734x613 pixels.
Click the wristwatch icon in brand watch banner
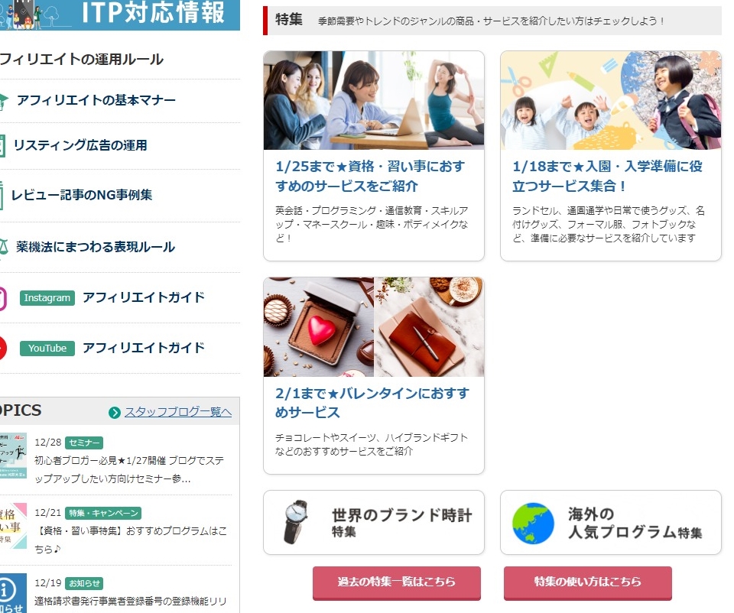tap(297, 522)
